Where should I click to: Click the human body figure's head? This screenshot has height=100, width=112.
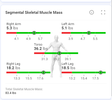pyautogui.click(x=56, y=38)
